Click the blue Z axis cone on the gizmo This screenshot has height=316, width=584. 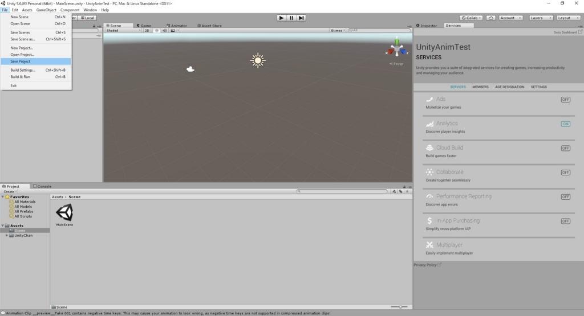(403, 52)
